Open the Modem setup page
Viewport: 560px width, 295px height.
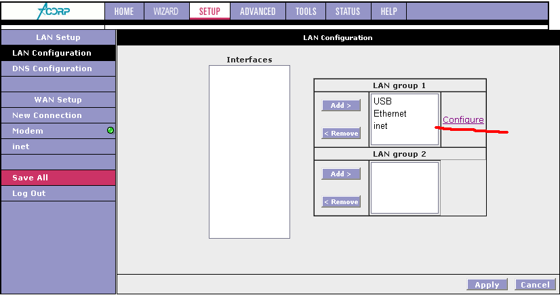(58, 131)
